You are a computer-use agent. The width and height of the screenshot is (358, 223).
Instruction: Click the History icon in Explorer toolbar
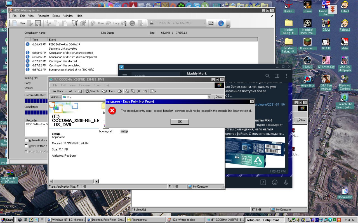click(120, 91)
